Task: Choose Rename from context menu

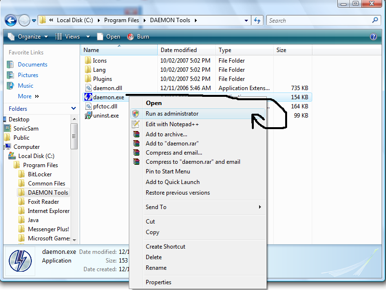Action: click(x=198, y=268)
